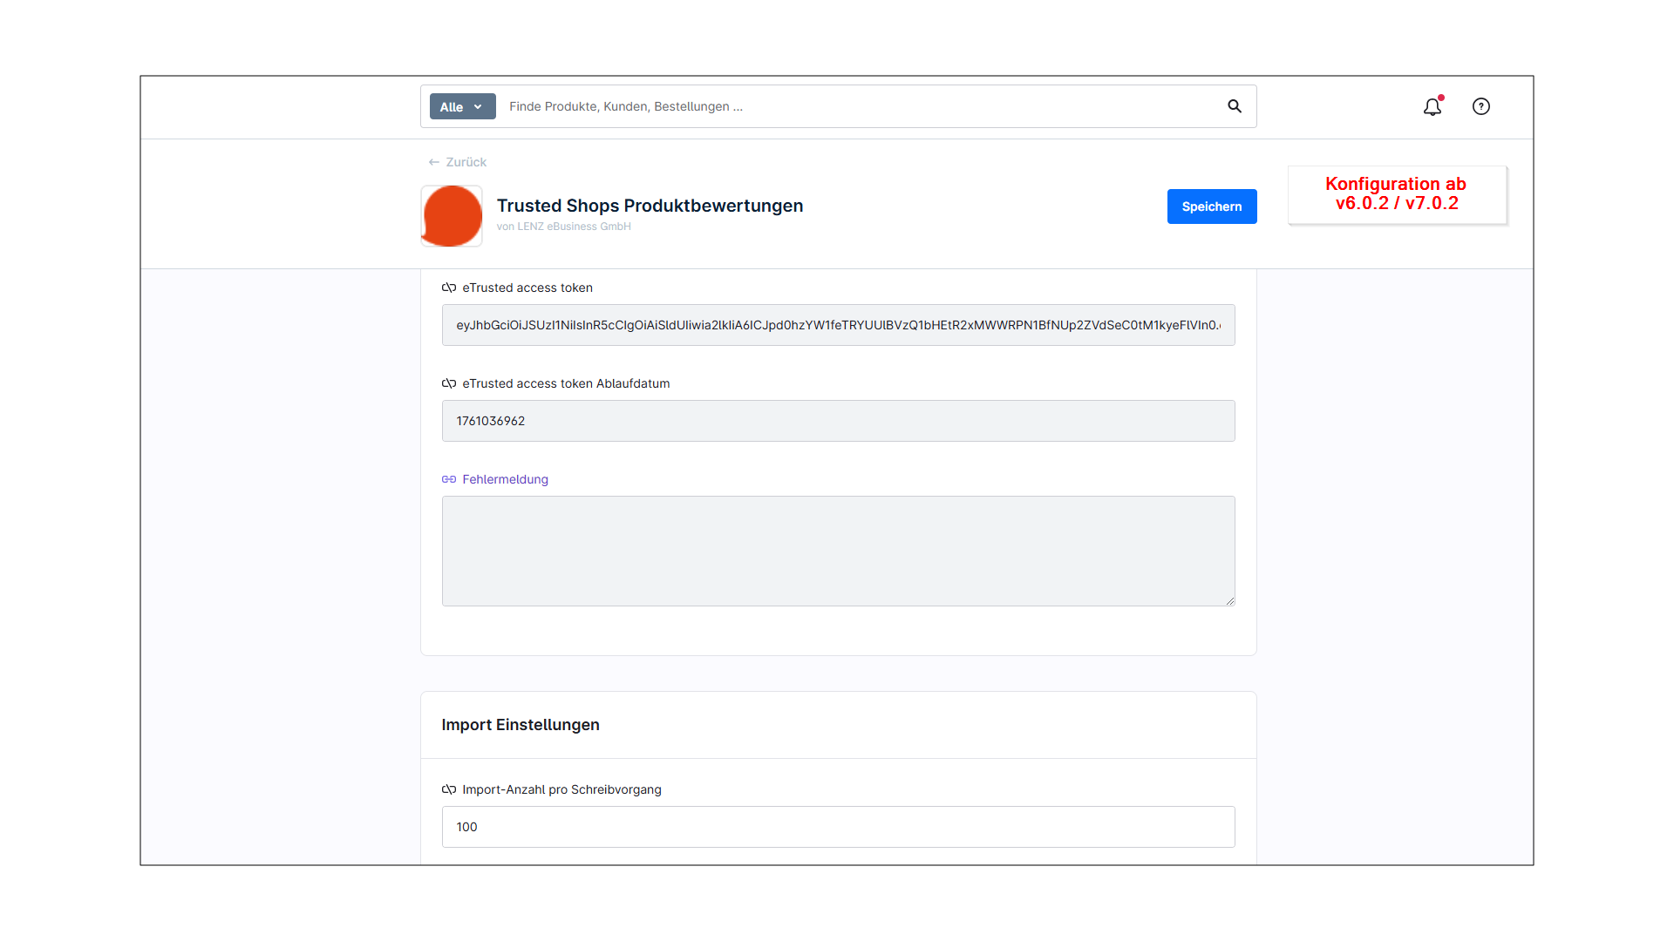Screen dimensions: 1674x941
Task: Toggle inheritance icon beside 'eTrusted access token'
Action: point(449,288)
